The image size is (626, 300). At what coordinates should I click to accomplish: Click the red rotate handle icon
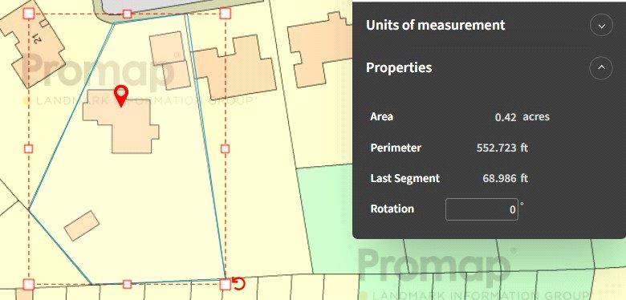(238, 284)
